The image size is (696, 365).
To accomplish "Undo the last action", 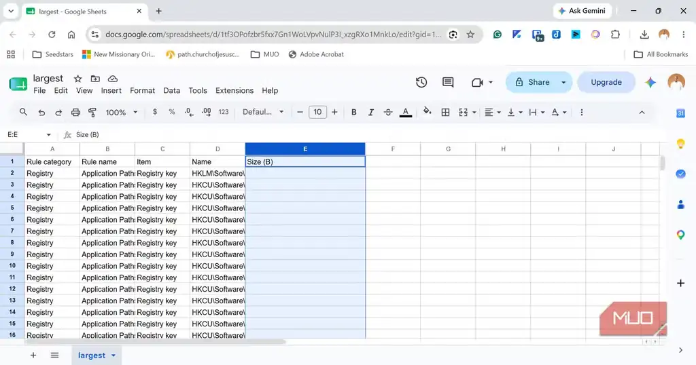I will pyautogui.click(x=41, y=113).
